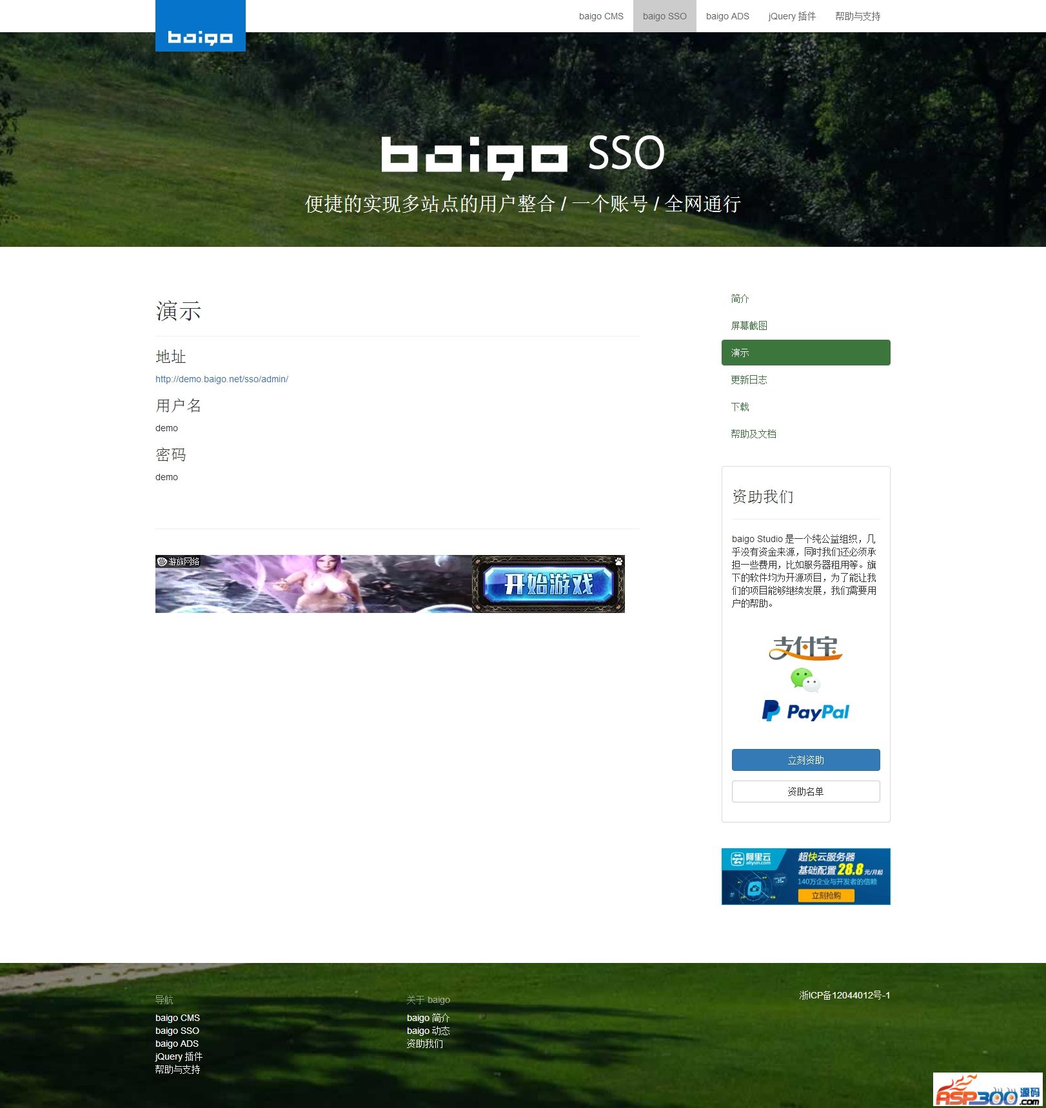Open baigo CMS in top navigation
The image size is (1046, 1108).
[601, 16]
